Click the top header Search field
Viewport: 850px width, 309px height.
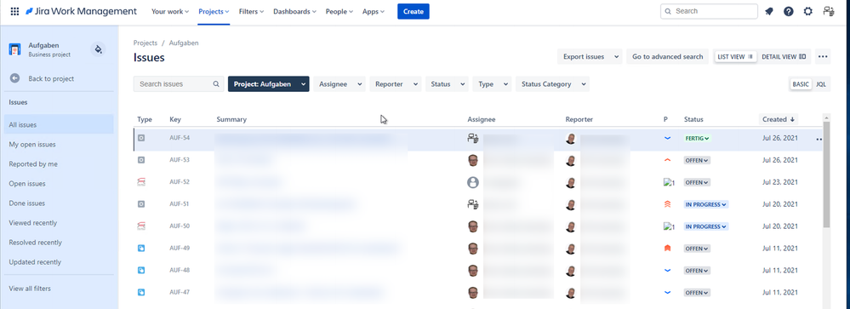(x=709, y=11)
